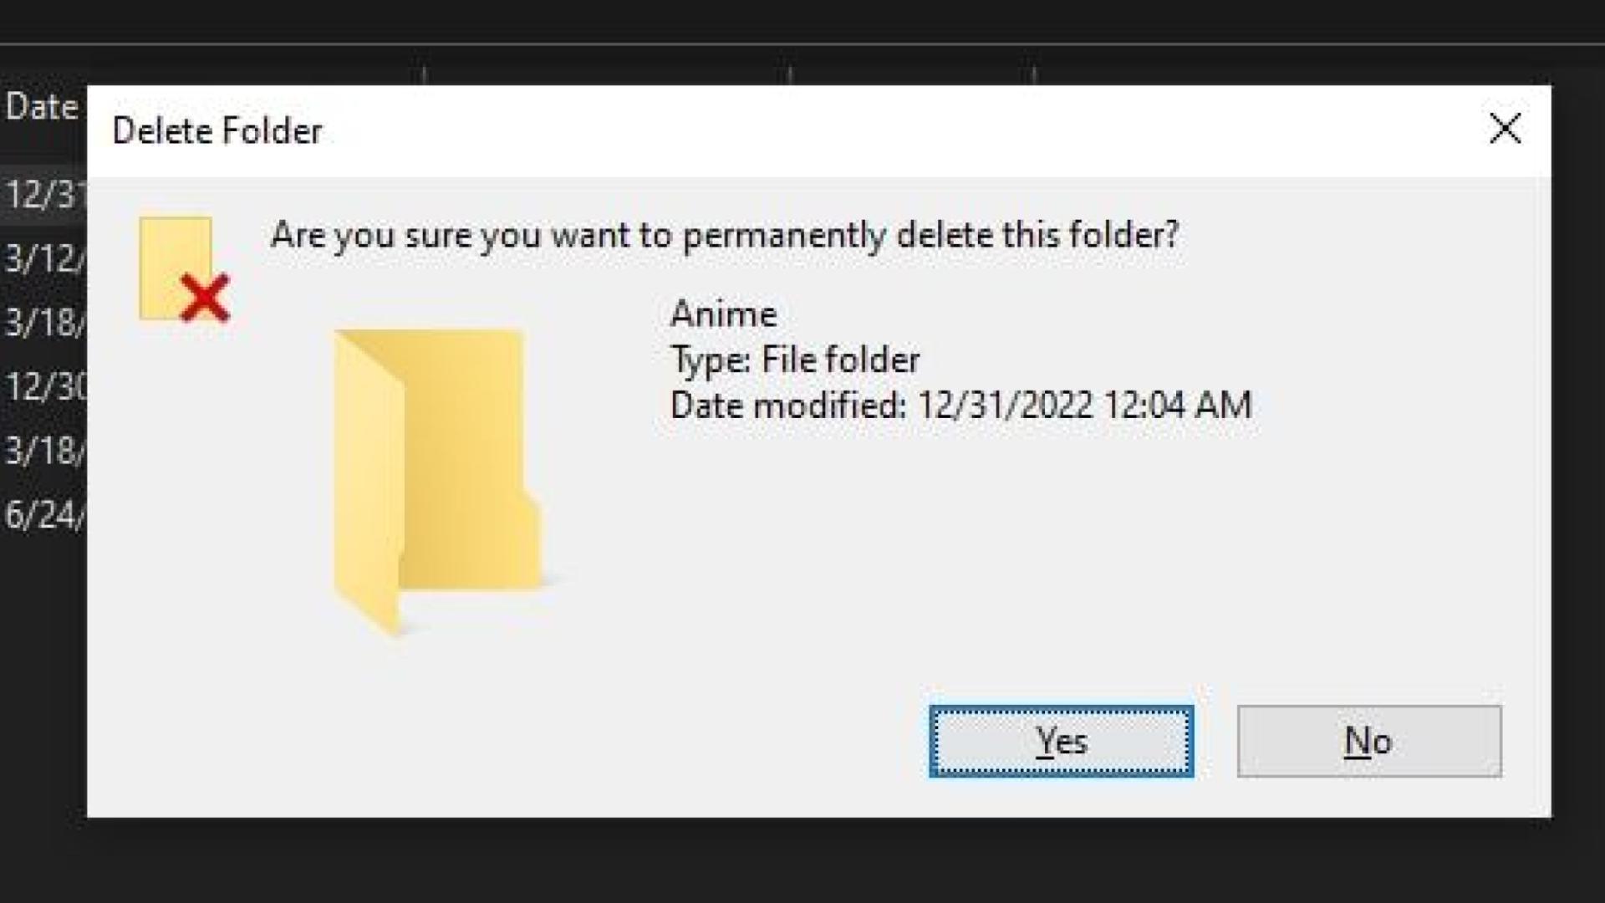The height and width of the screenshot is (903, 1605).
Task: Click the small yellow folder warning icon
Action: click(174, 259)
